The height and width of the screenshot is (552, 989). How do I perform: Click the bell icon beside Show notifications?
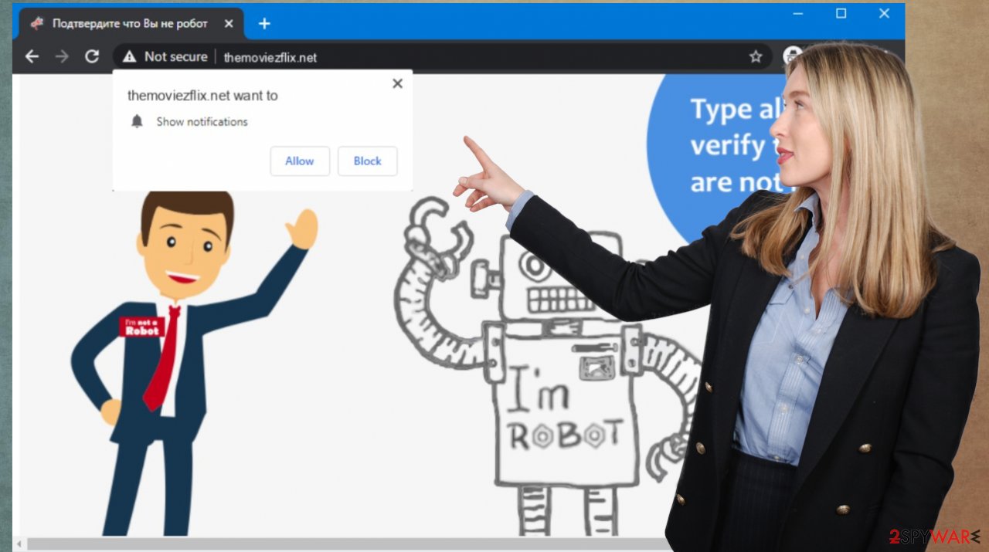coord(137,121)
